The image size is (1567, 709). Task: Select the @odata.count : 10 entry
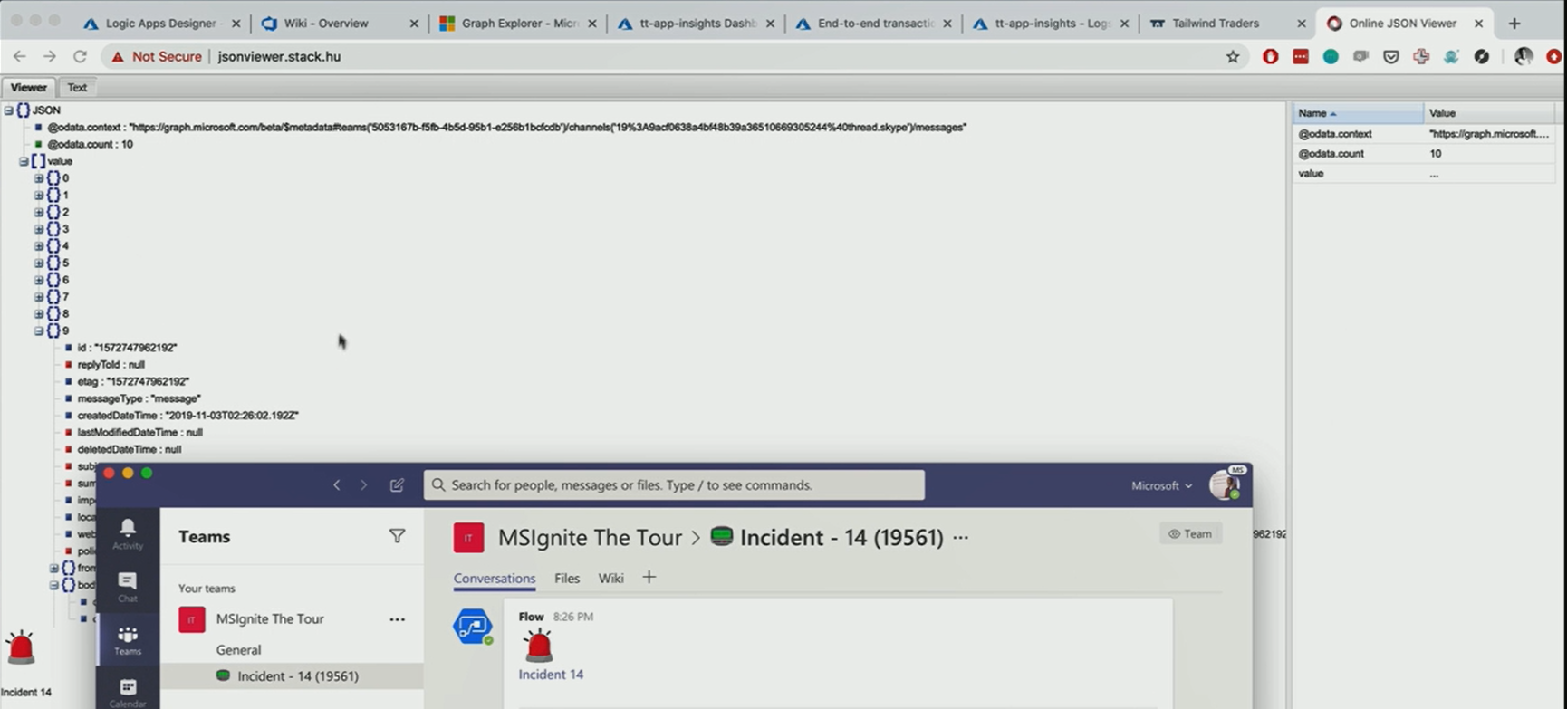(90, 144)
